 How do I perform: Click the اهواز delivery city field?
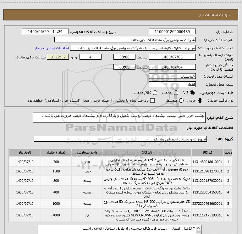(172, 84)
